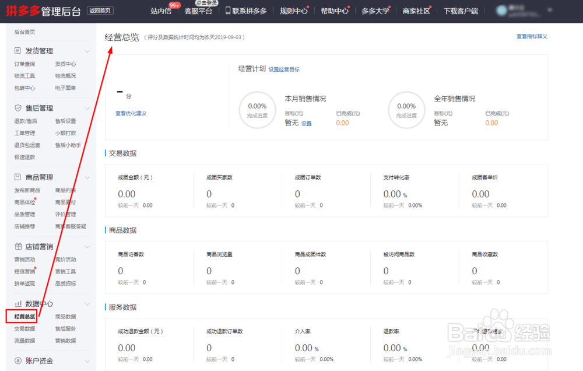
Task: Open 小额打款 in sidebar
Action: [x=65, y=133]
